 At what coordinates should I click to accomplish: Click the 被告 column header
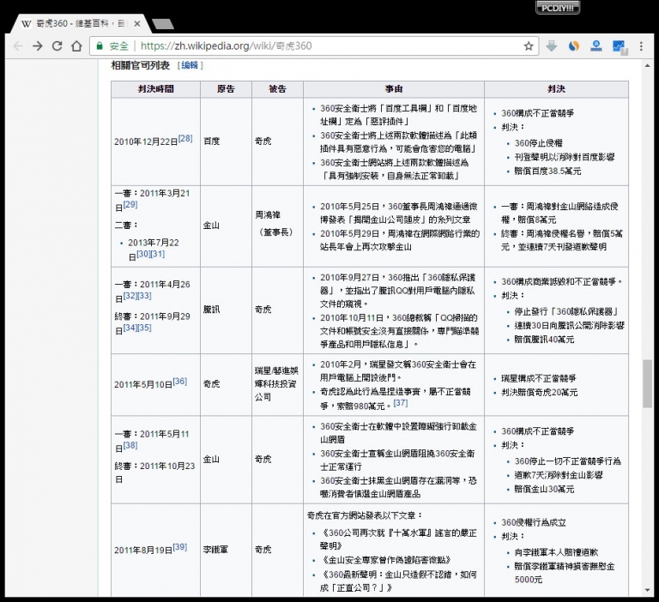(x=277, y=89)
